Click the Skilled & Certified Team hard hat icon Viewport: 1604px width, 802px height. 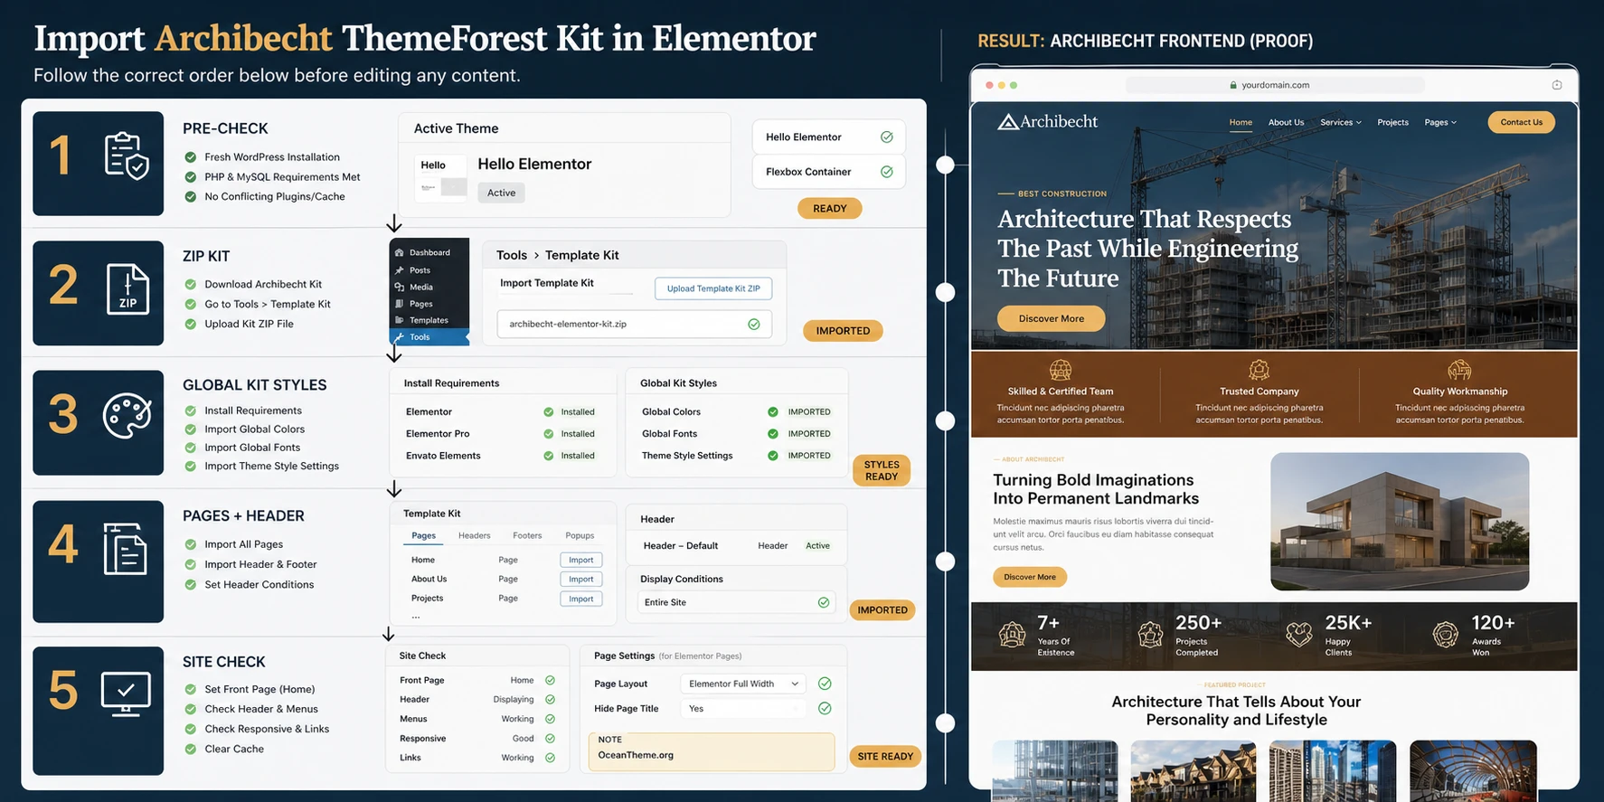coord(1061,370)
